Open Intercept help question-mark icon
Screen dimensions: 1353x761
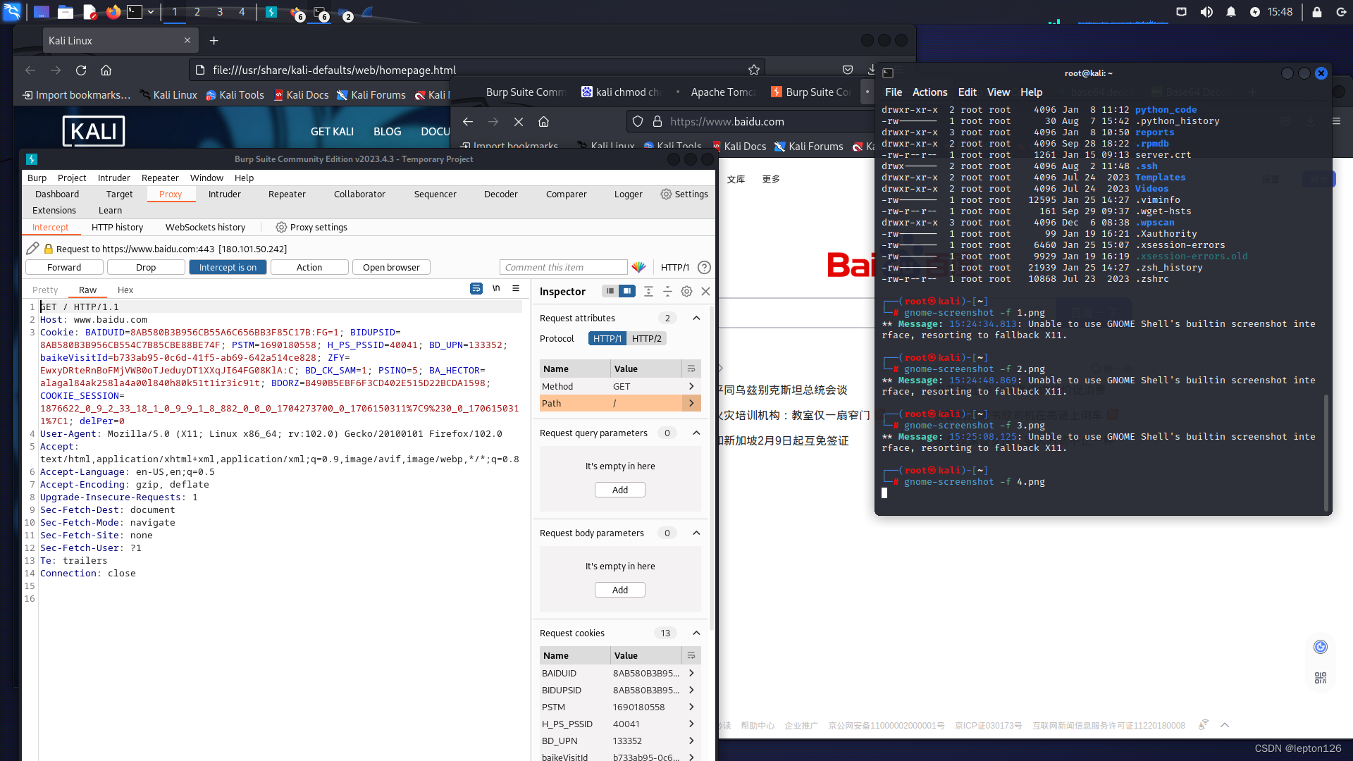click(704, 267)
